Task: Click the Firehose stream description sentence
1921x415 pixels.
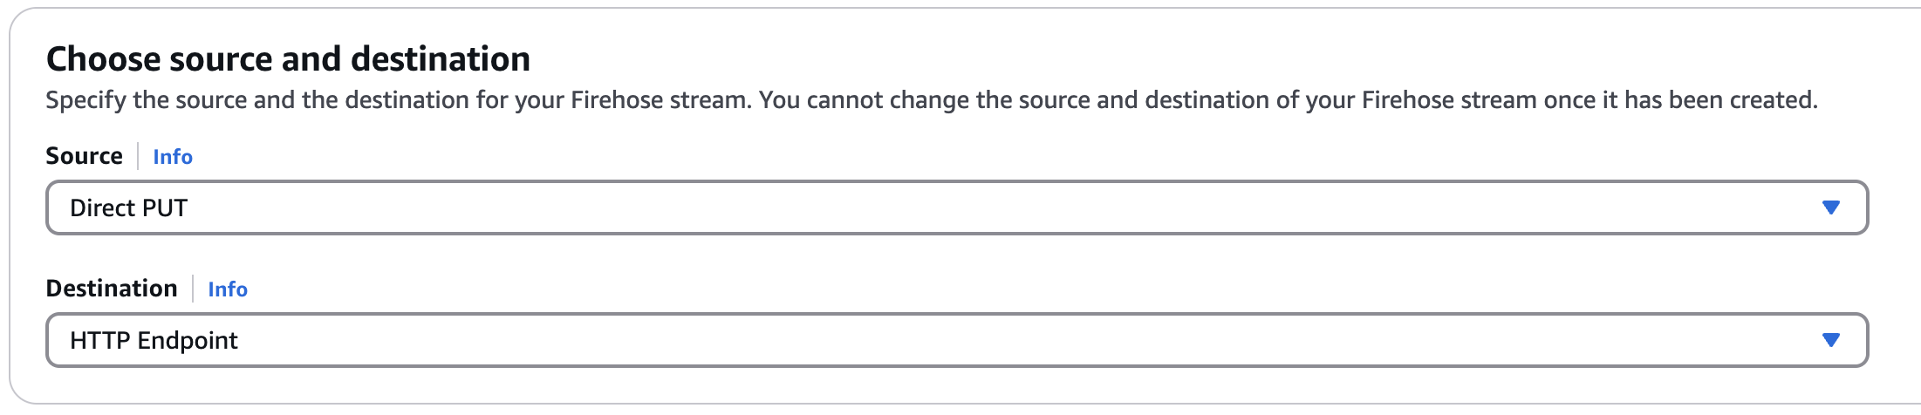Action: (931, 100)
